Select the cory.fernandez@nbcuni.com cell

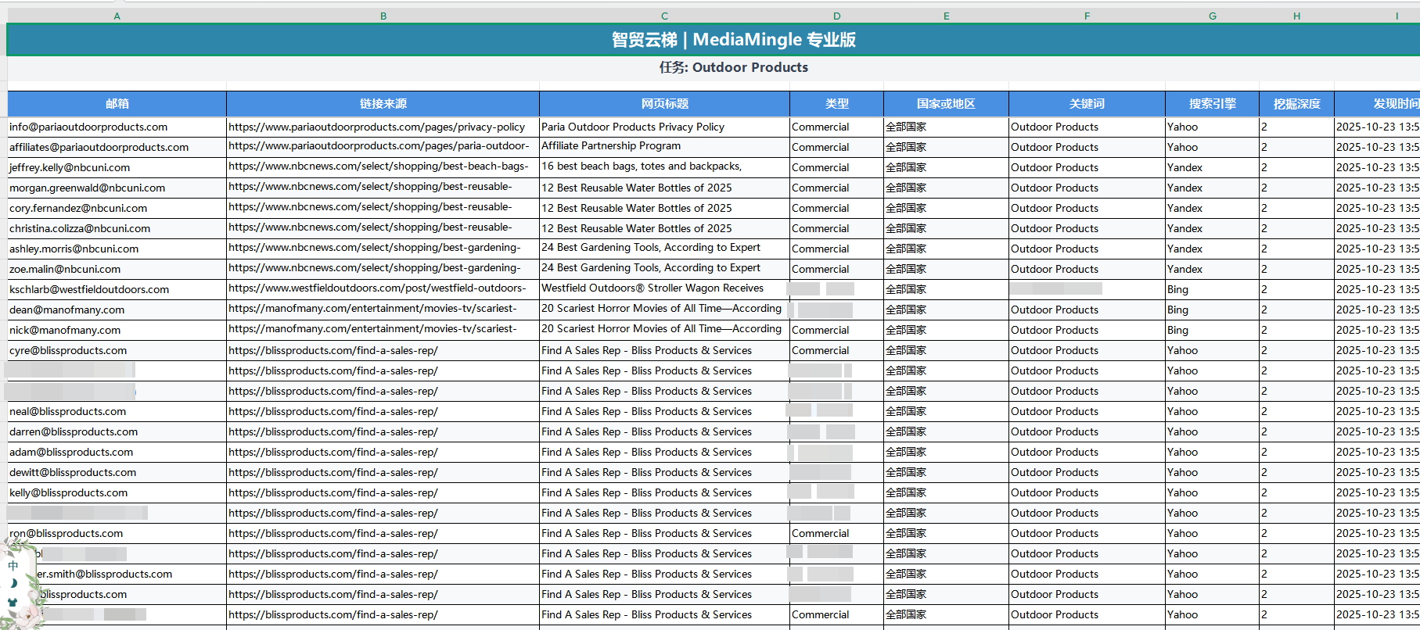point(117,208)
